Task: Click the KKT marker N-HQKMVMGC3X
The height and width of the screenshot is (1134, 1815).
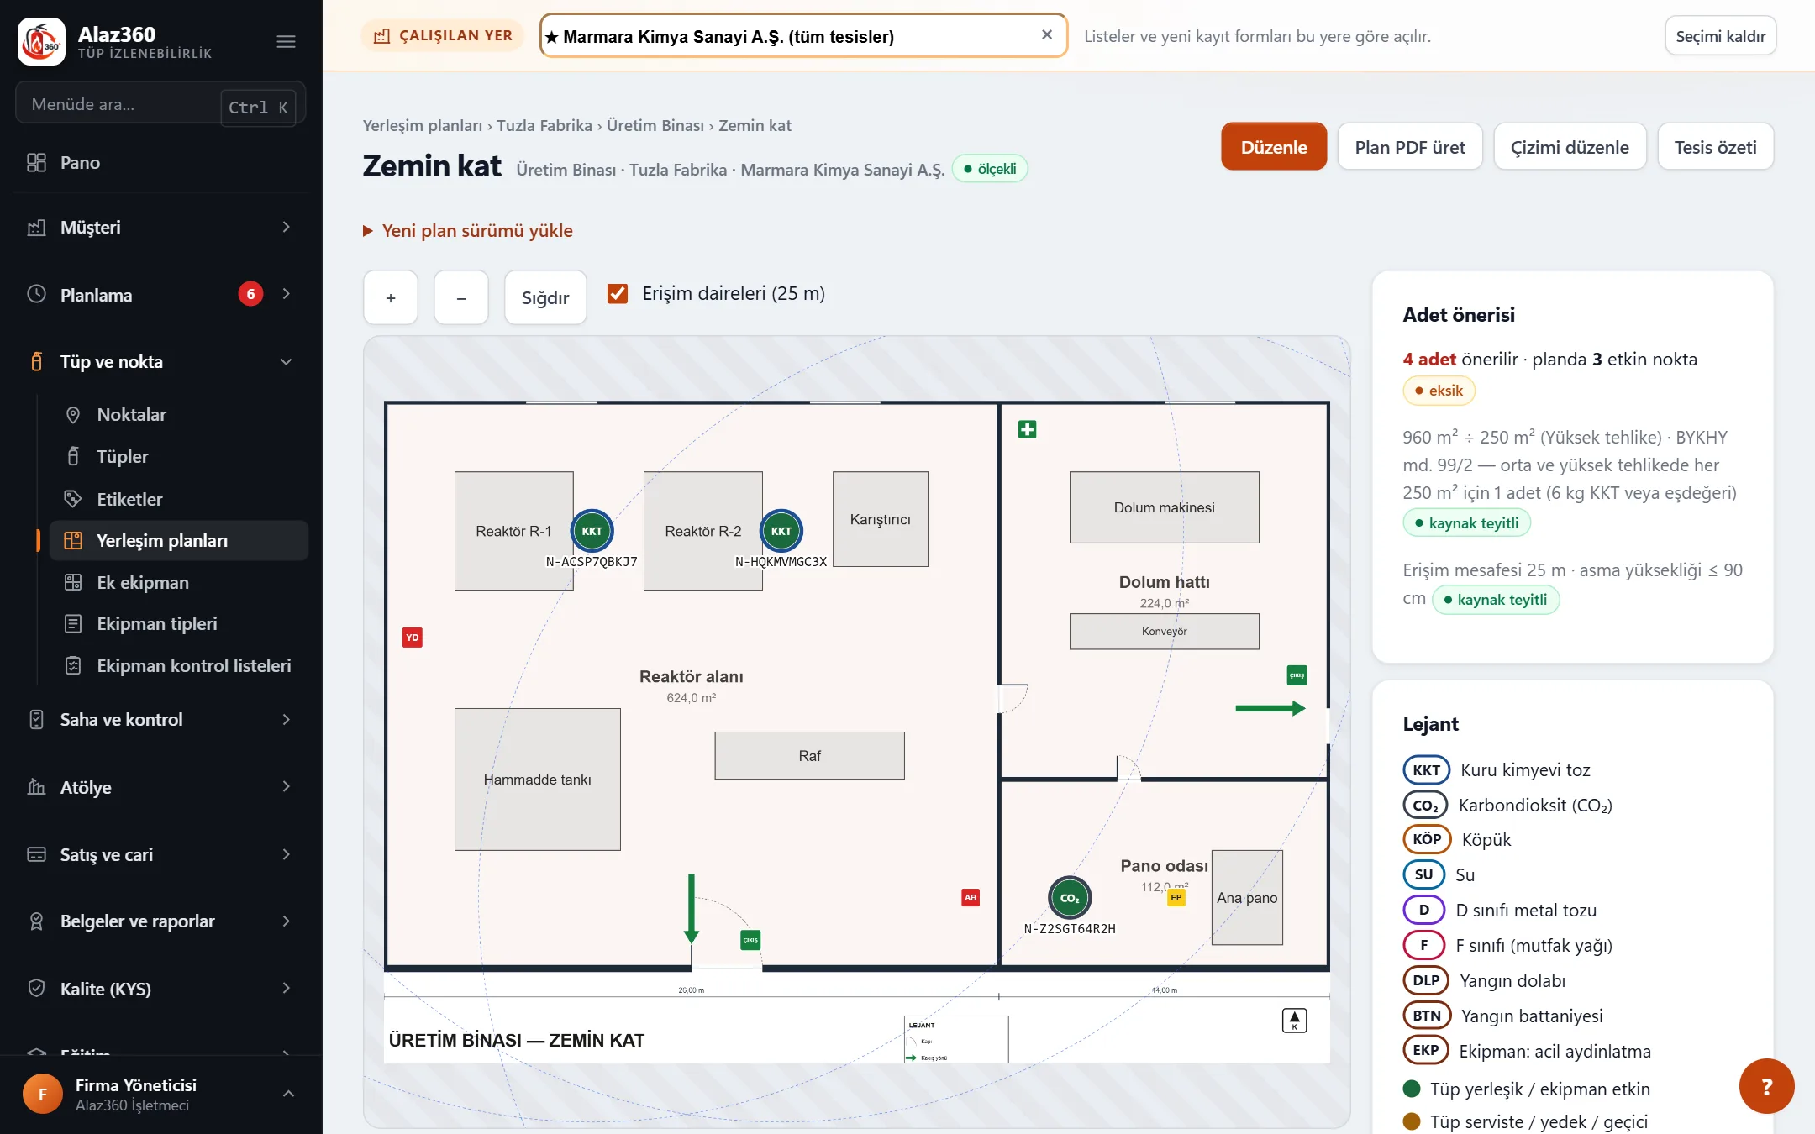Action: coord(781,531)
